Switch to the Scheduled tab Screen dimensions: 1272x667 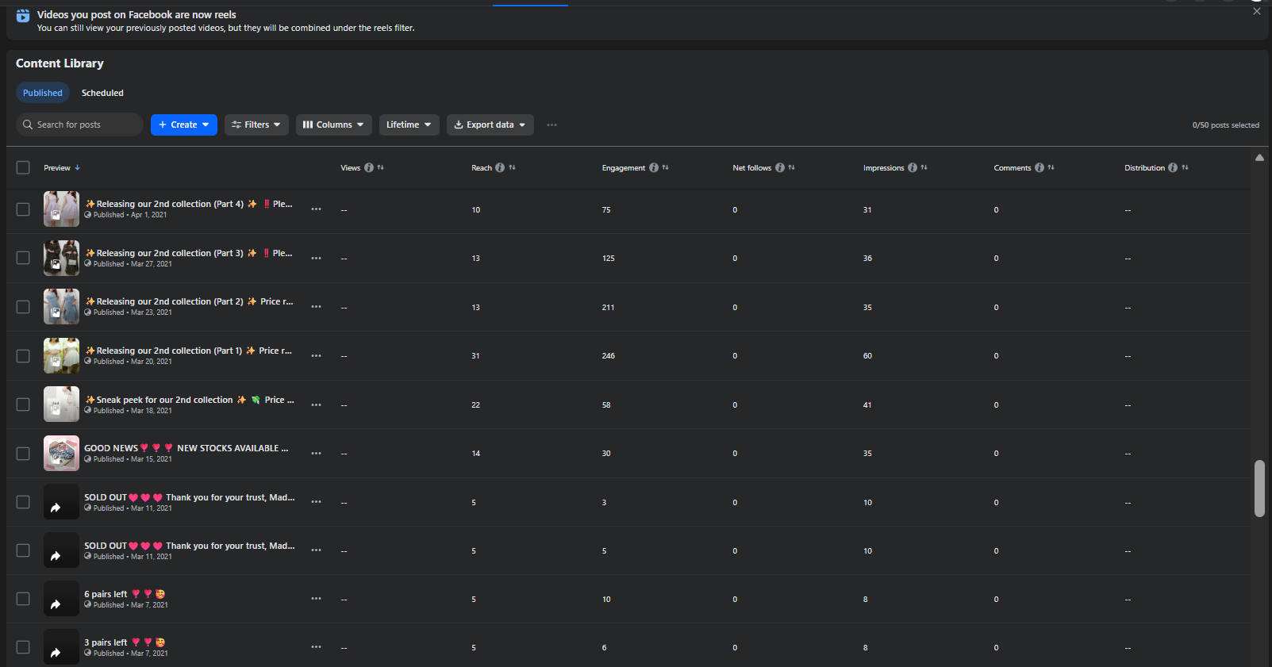102,93
